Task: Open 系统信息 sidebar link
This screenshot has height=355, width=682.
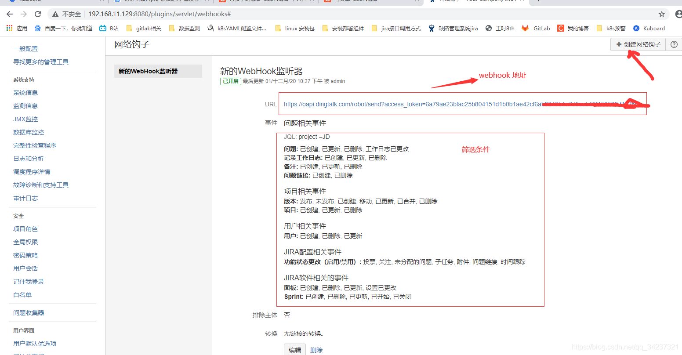Action: click(25, 93)
